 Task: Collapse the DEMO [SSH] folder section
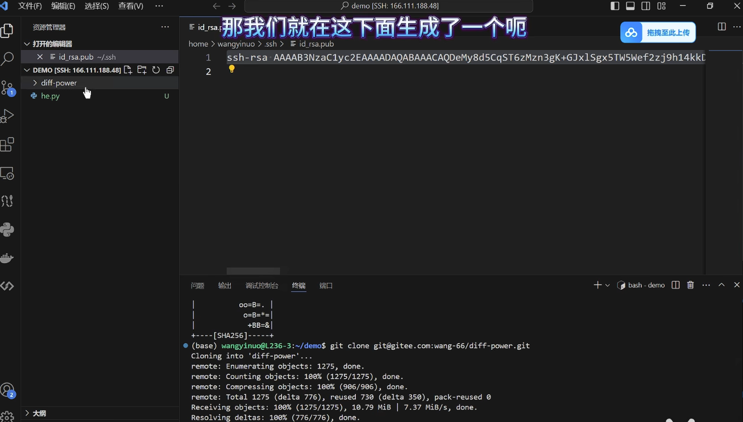pos(72,70)
